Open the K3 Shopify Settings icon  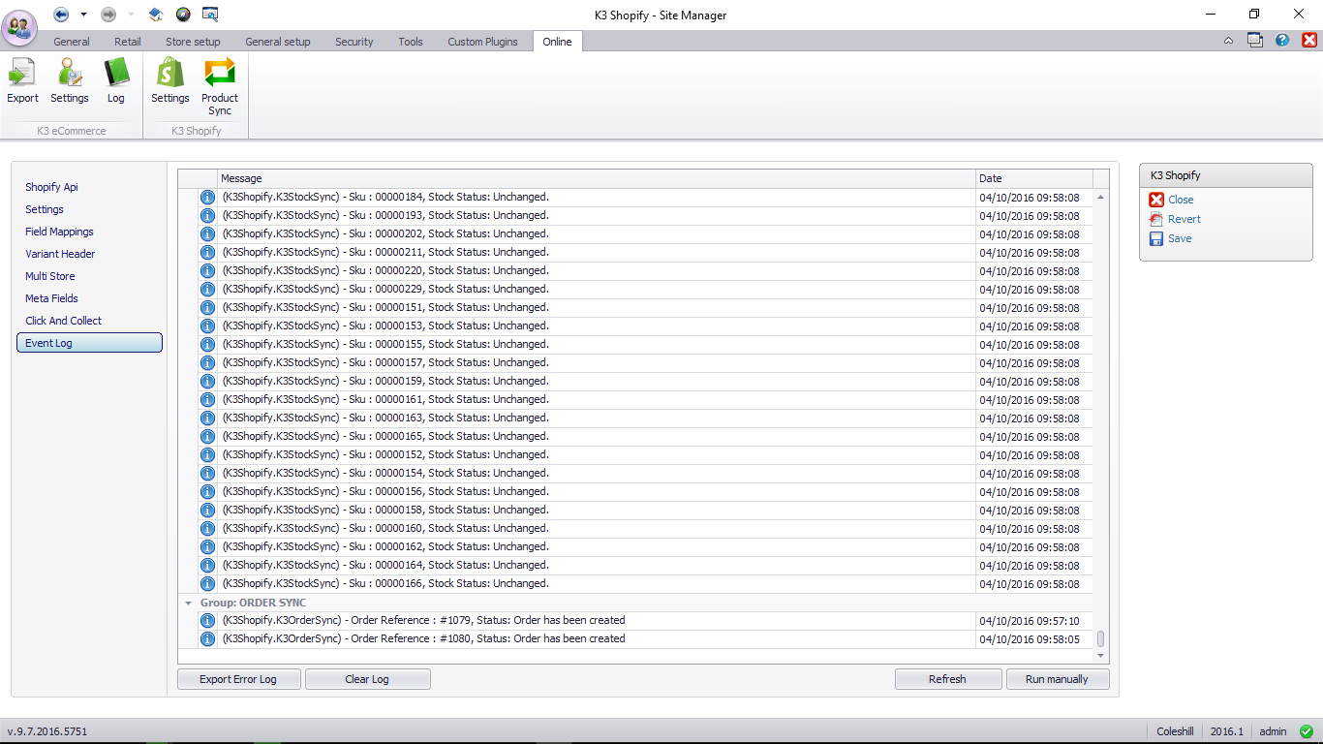tap(170, 75)
